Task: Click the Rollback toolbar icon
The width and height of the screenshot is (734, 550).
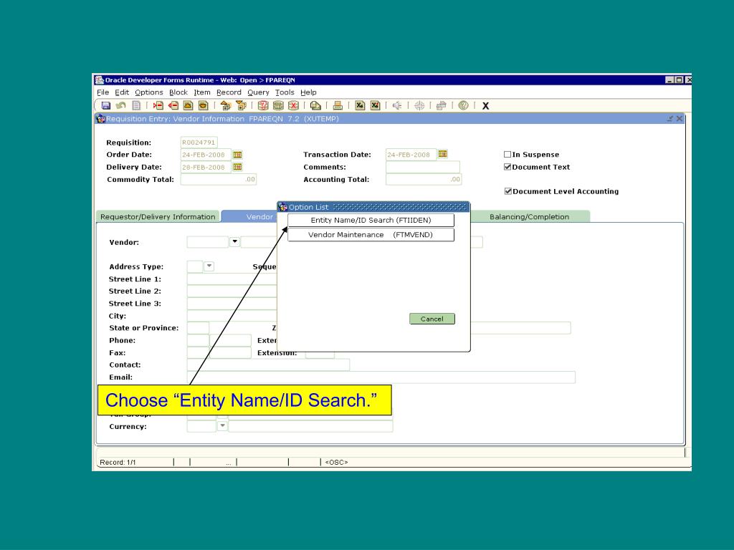Action: [120, 106]
